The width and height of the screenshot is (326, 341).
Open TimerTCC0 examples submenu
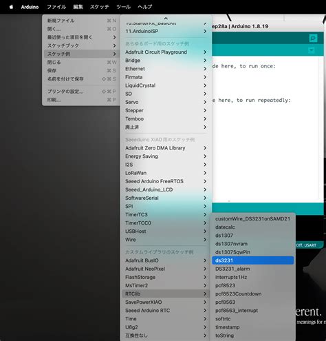(166, 223)
